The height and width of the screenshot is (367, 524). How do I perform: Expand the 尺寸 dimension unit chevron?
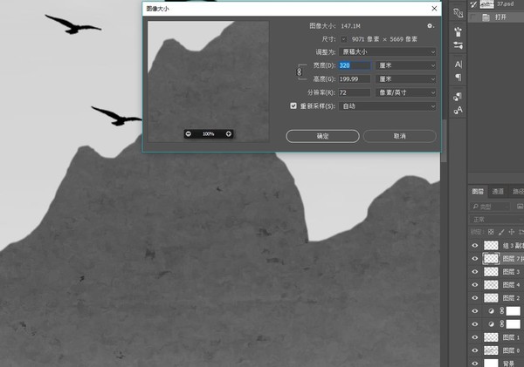[343, 39]
